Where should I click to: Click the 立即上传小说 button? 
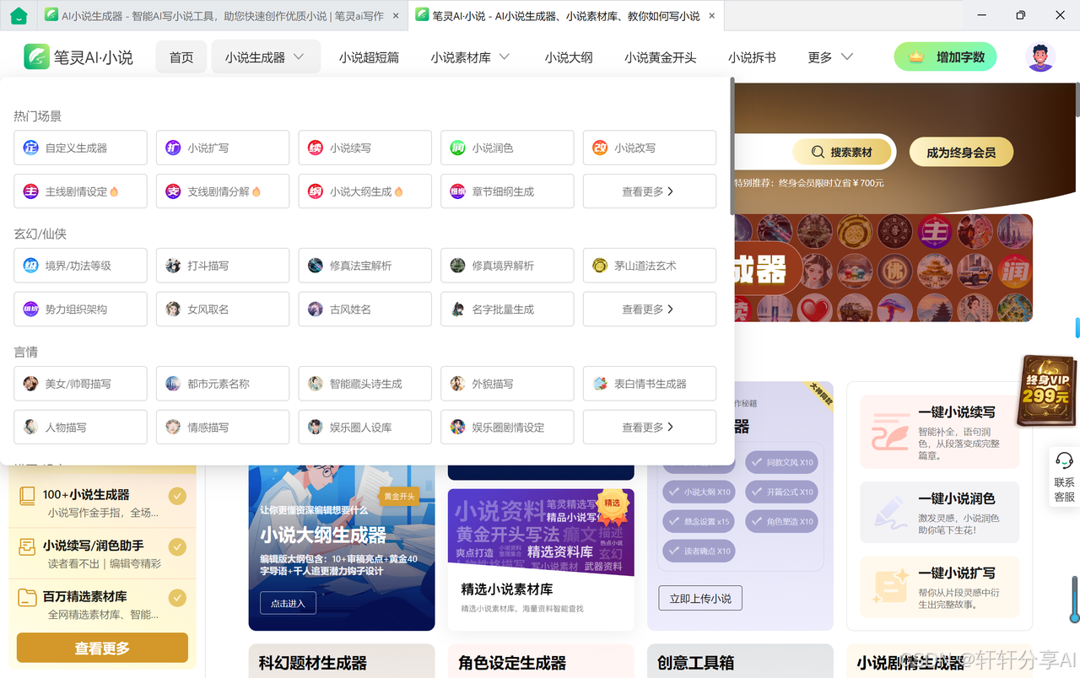point(700,598)
